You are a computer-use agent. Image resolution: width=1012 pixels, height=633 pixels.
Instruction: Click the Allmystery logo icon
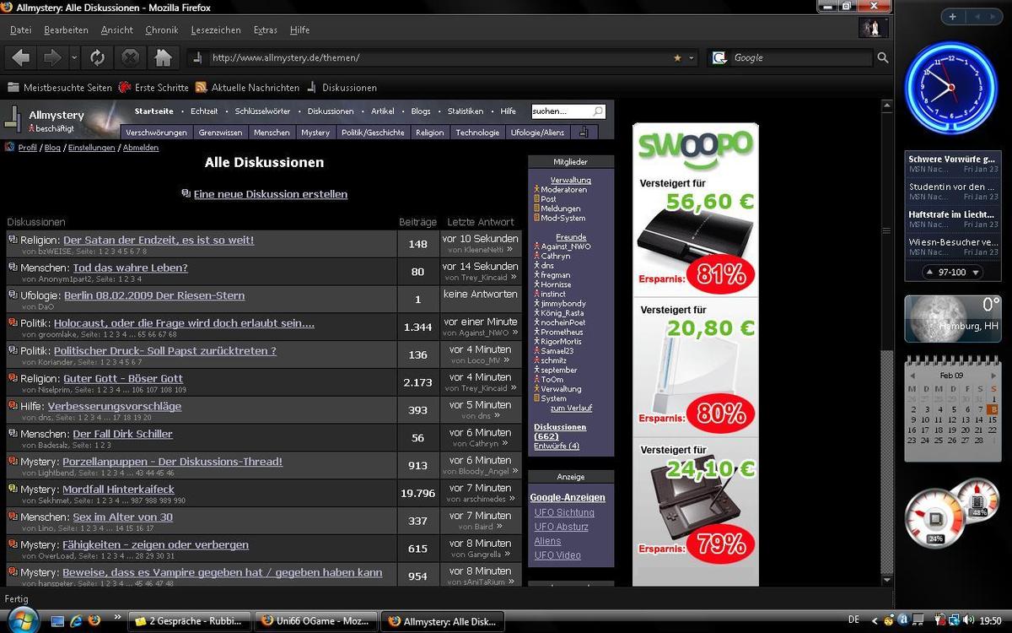(x=12, y=120)
